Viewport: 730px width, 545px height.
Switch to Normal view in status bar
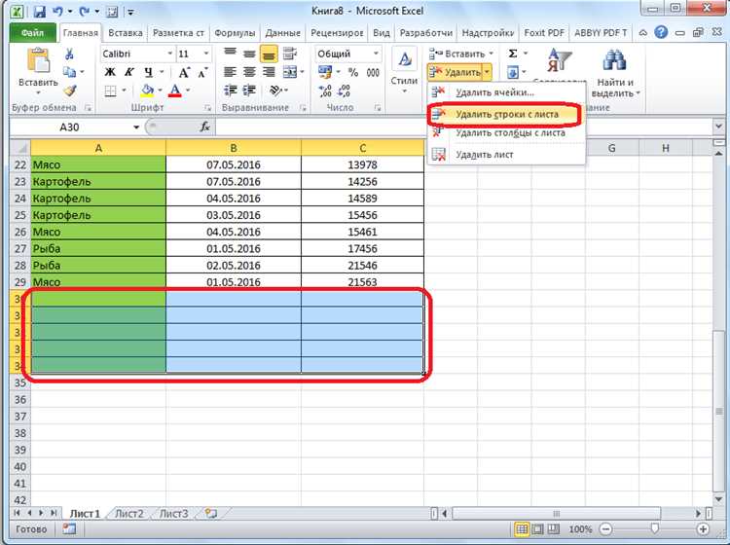[522, 529]
